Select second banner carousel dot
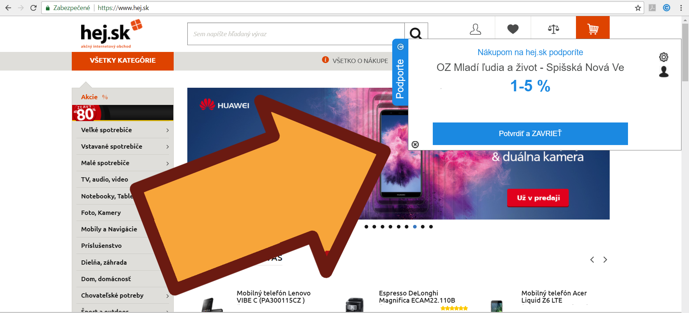Image resolution: width=689 pixels, height=313 pixels. pyautogui.click(x=374, y=227)
